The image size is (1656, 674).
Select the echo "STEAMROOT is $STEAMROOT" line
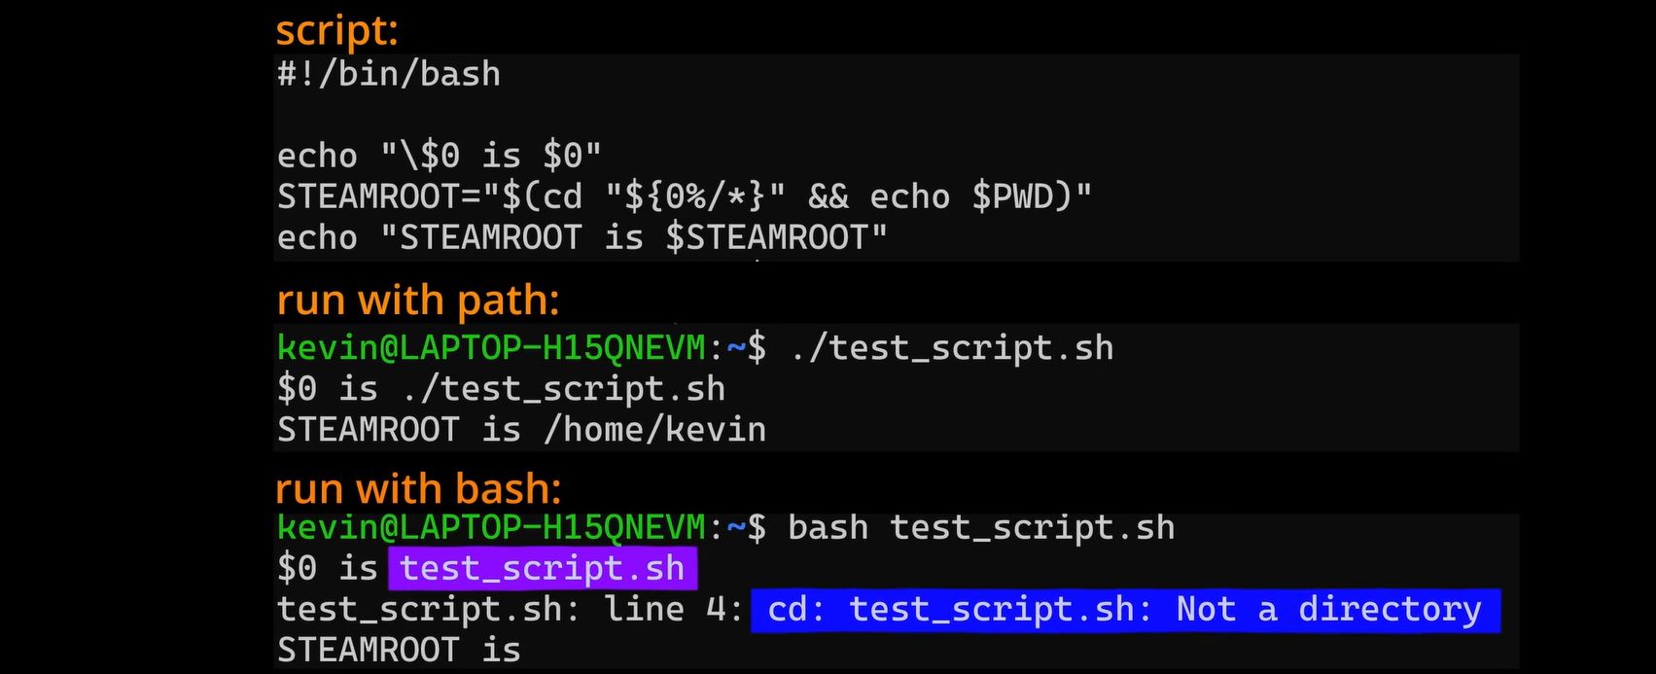pyautogui.click(x=581, y=237)
